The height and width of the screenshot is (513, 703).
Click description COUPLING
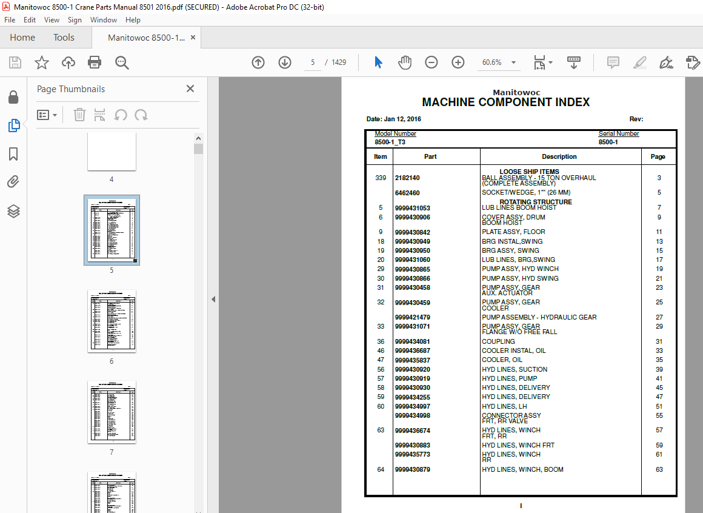pos(498,342)
